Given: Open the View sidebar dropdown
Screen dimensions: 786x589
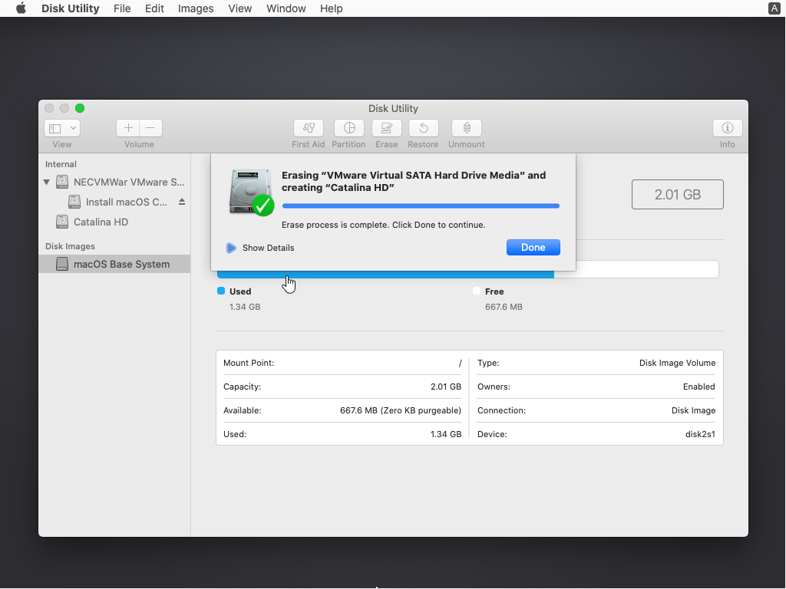Looking at the screenshot, I should 62,128.
